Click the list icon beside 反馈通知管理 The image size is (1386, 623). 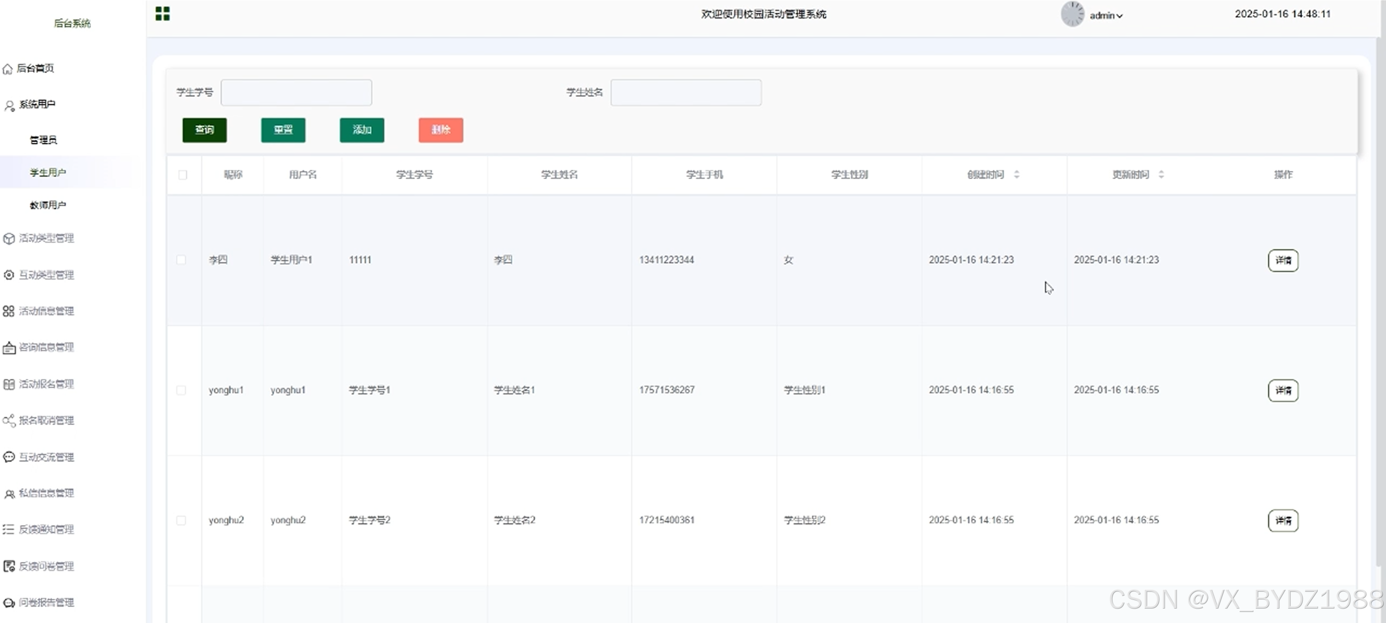click(x=9, y=530)
